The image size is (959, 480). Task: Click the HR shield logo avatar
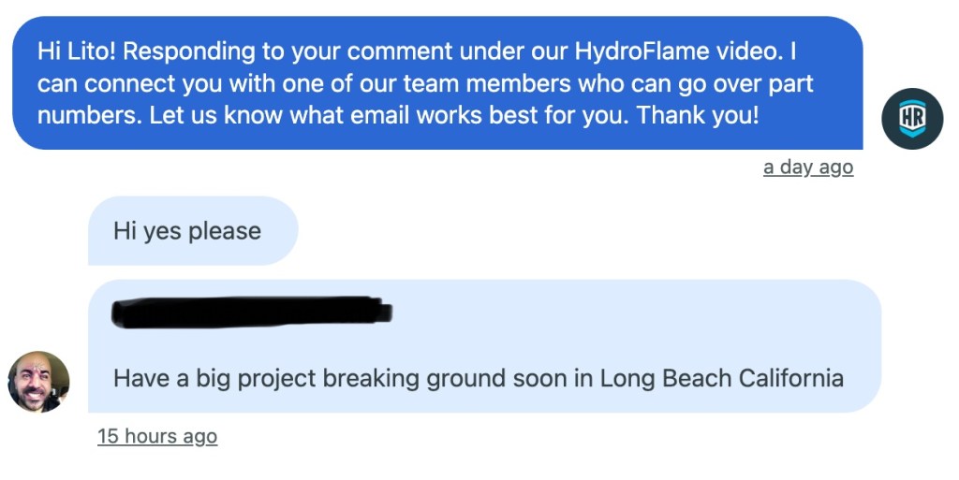click(912, 119)
